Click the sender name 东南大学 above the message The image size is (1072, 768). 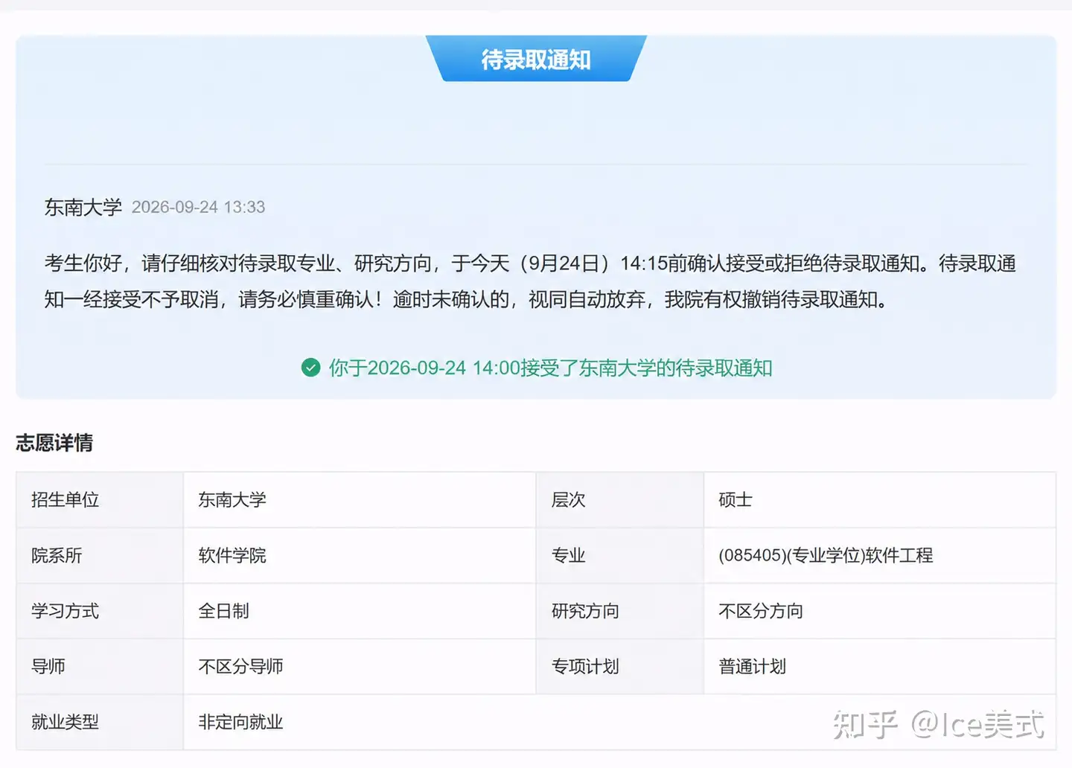click(x=83, y=207)
